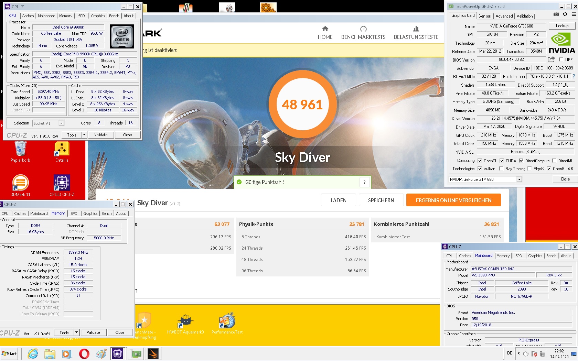Click the taskbar clock showing 22:02

[559, 354]
